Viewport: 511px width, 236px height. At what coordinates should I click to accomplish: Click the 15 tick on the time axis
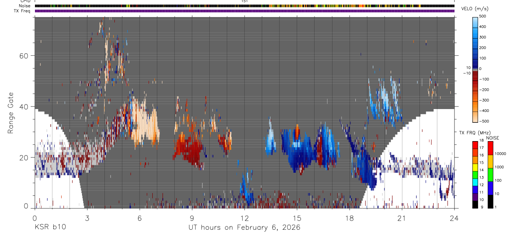click(297, 218)
